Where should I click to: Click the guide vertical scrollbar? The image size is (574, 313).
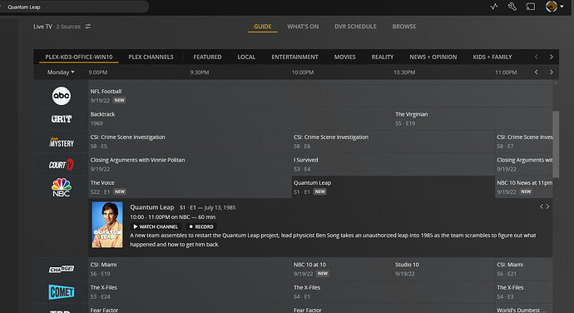[556, 144]
